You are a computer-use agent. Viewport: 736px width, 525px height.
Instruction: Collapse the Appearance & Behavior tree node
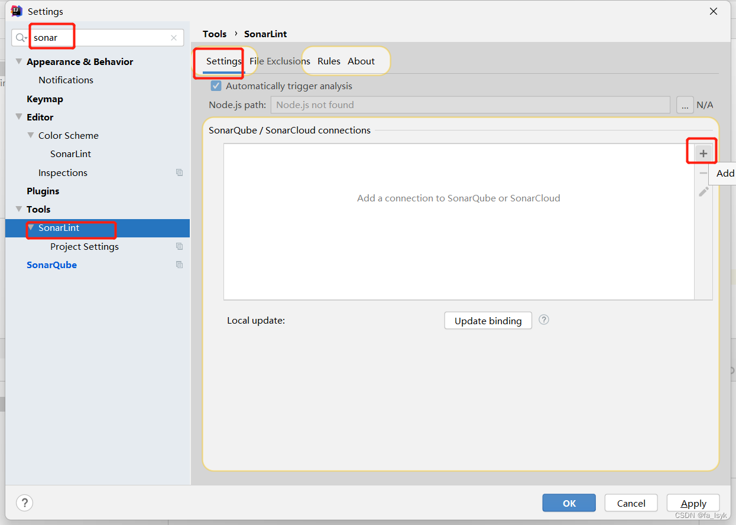coord(19,61)
